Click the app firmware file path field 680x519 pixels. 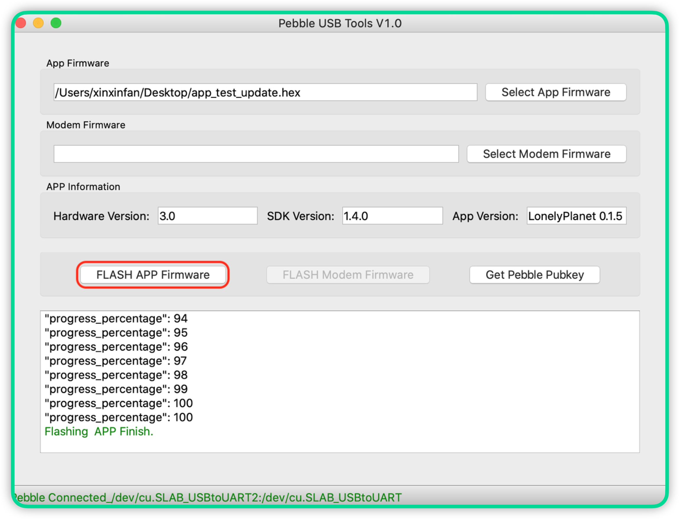[x=265, y=92]
